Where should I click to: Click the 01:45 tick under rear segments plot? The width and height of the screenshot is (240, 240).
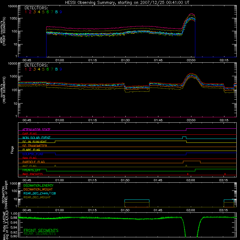click(x=158, y=120)
